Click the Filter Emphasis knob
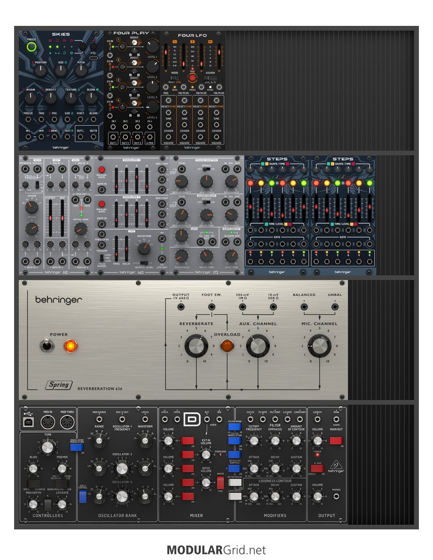 pyautogui.click(x=275, y=440)
